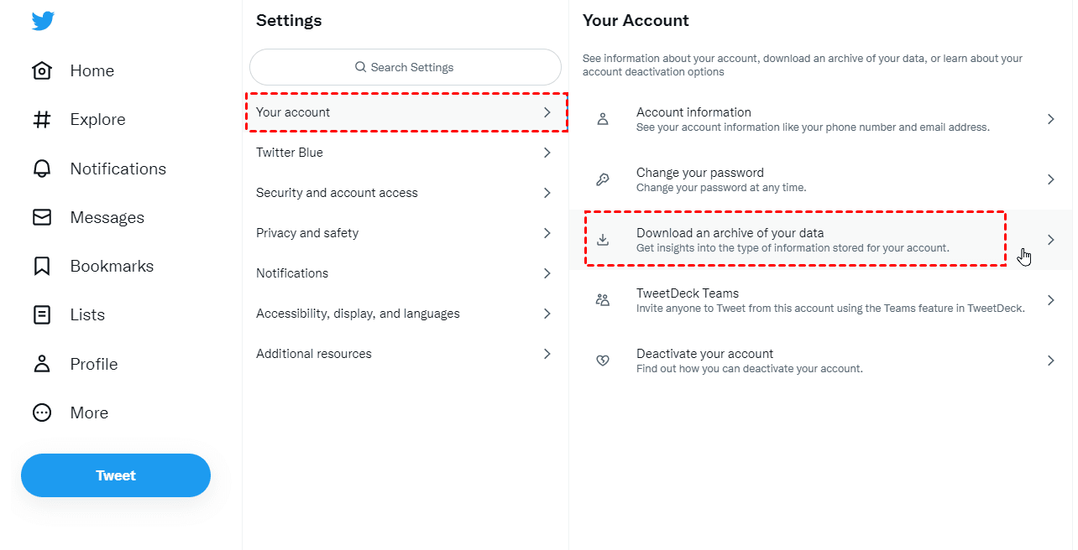Open Accessibility, display, and languages

358,314
